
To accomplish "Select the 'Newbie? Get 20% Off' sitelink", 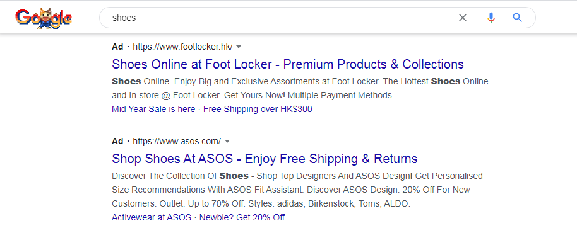I will point(242,217).
